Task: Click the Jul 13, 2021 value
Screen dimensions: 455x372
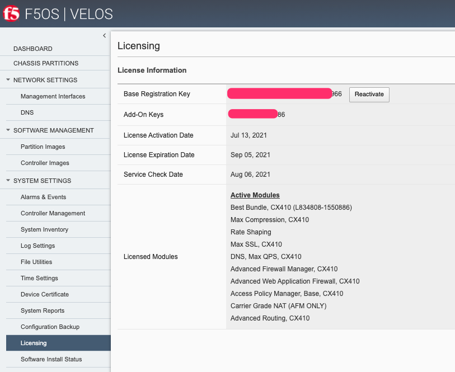Action: [248, 135]
